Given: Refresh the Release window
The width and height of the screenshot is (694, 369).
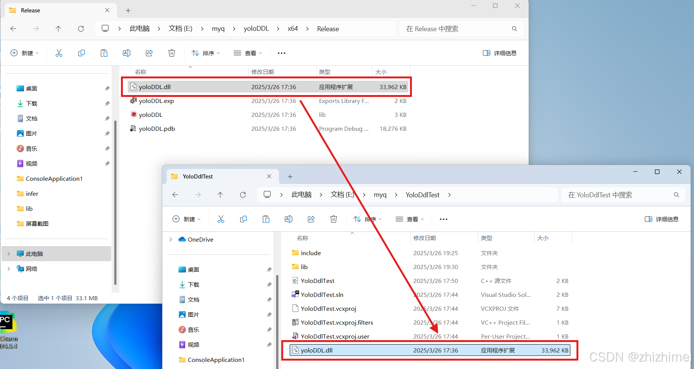Looking at the screenshot, I should 81,29.
